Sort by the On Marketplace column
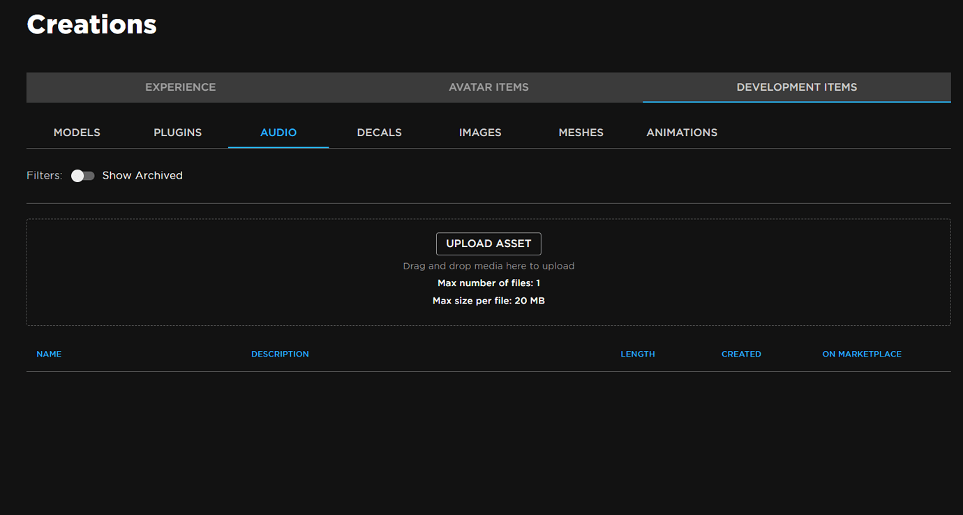This screenshot has width=963, height=515. (x=862, y=354)
